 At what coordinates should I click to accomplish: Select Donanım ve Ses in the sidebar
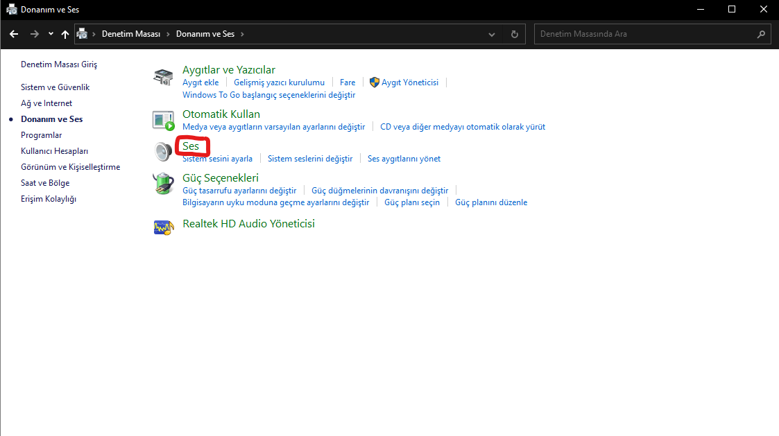[x=51, y=119]
